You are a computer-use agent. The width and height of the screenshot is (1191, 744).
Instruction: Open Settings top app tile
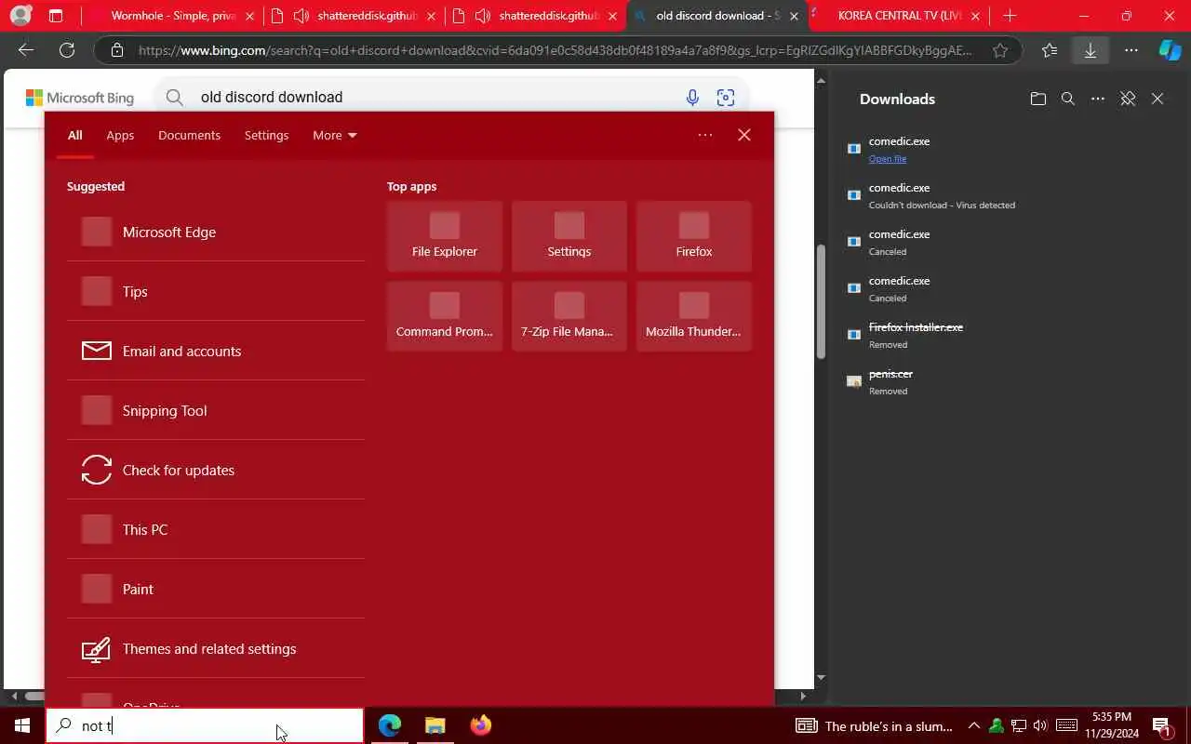pos(569,236)
